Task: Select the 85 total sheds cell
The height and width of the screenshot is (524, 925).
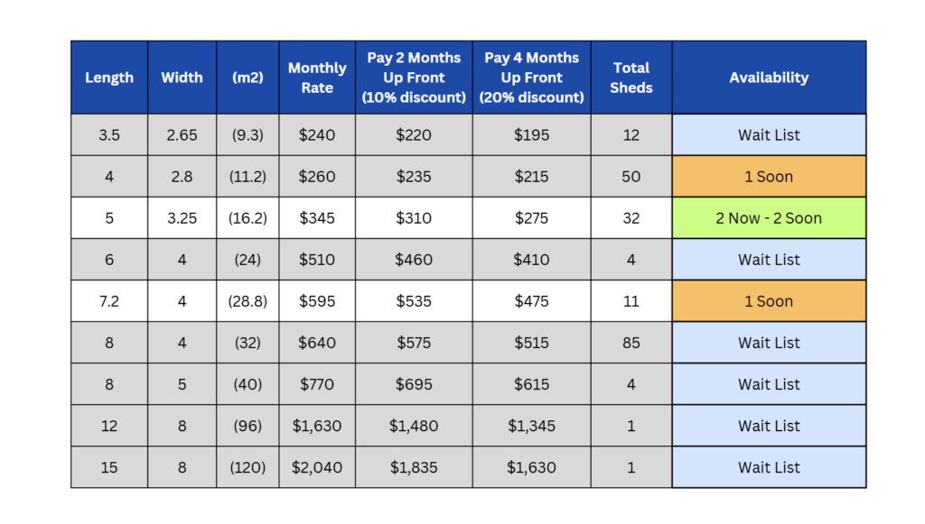Action: [x=631, y=343]
